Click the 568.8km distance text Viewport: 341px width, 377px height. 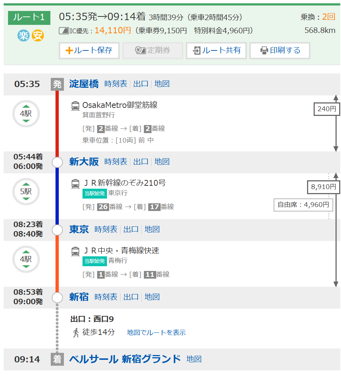(x=320, y=30)
